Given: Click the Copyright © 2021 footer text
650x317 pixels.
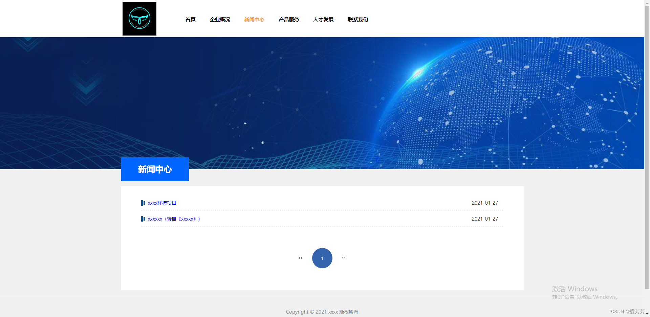Looking at the screenshot, I should pos(322,312).
